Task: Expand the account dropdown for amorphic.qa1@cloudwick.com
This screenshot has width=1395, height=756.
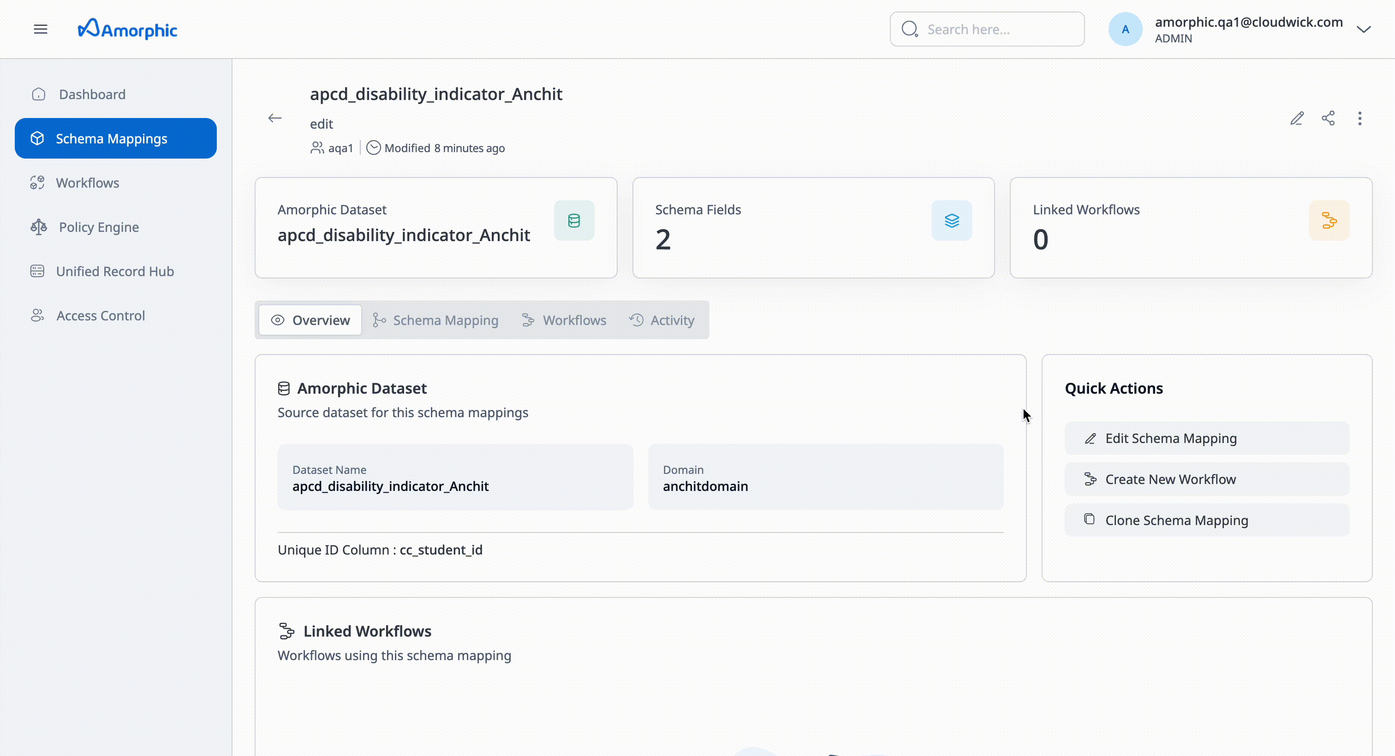Action: 1364,29
